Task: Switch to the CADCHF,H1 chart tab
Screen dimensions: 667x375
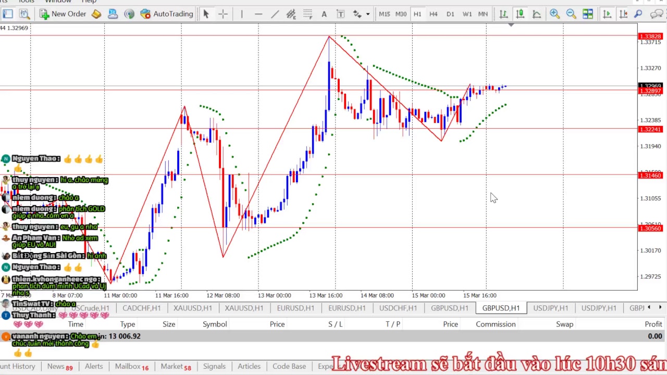Action: point(141,308)
